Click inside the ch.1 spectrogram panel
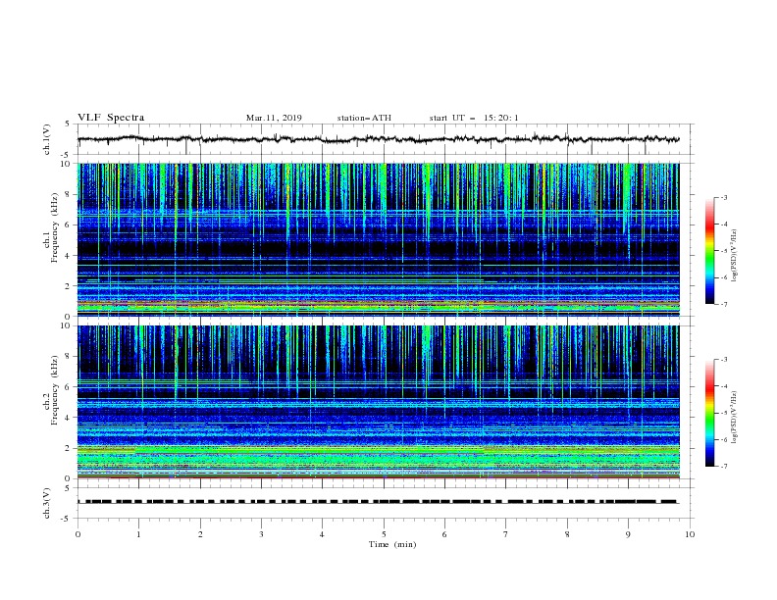This screenshot has width=777, height=600. [x=378, y=239]
